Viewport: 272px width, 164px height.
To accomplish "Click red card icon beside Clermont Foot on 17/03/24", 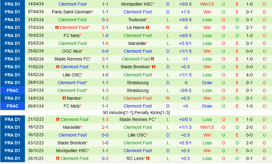I will pos(57,27).
